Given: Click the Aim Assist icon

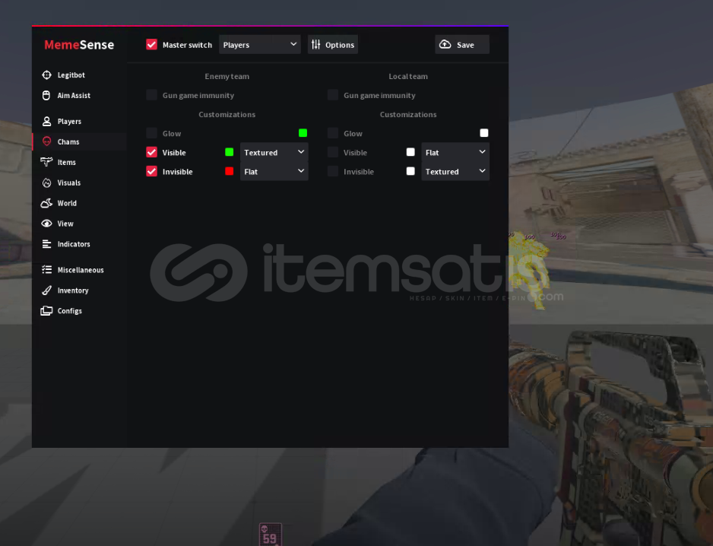Looking at the screenshot, I should 46,96.
